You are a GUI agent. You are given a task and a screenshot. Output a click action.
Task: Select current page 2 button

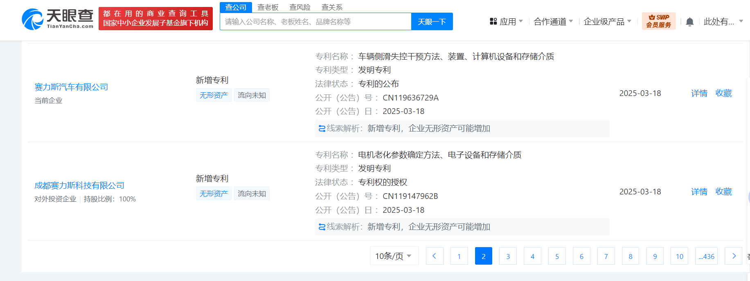pyautogui.click(x=484, y=256)
